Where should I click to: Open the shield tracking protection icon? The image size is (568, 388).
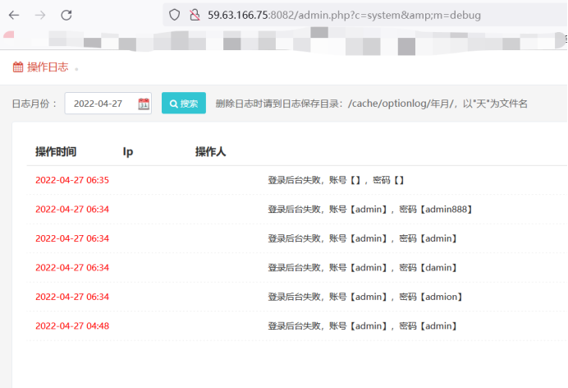click(x=173, y=15)
